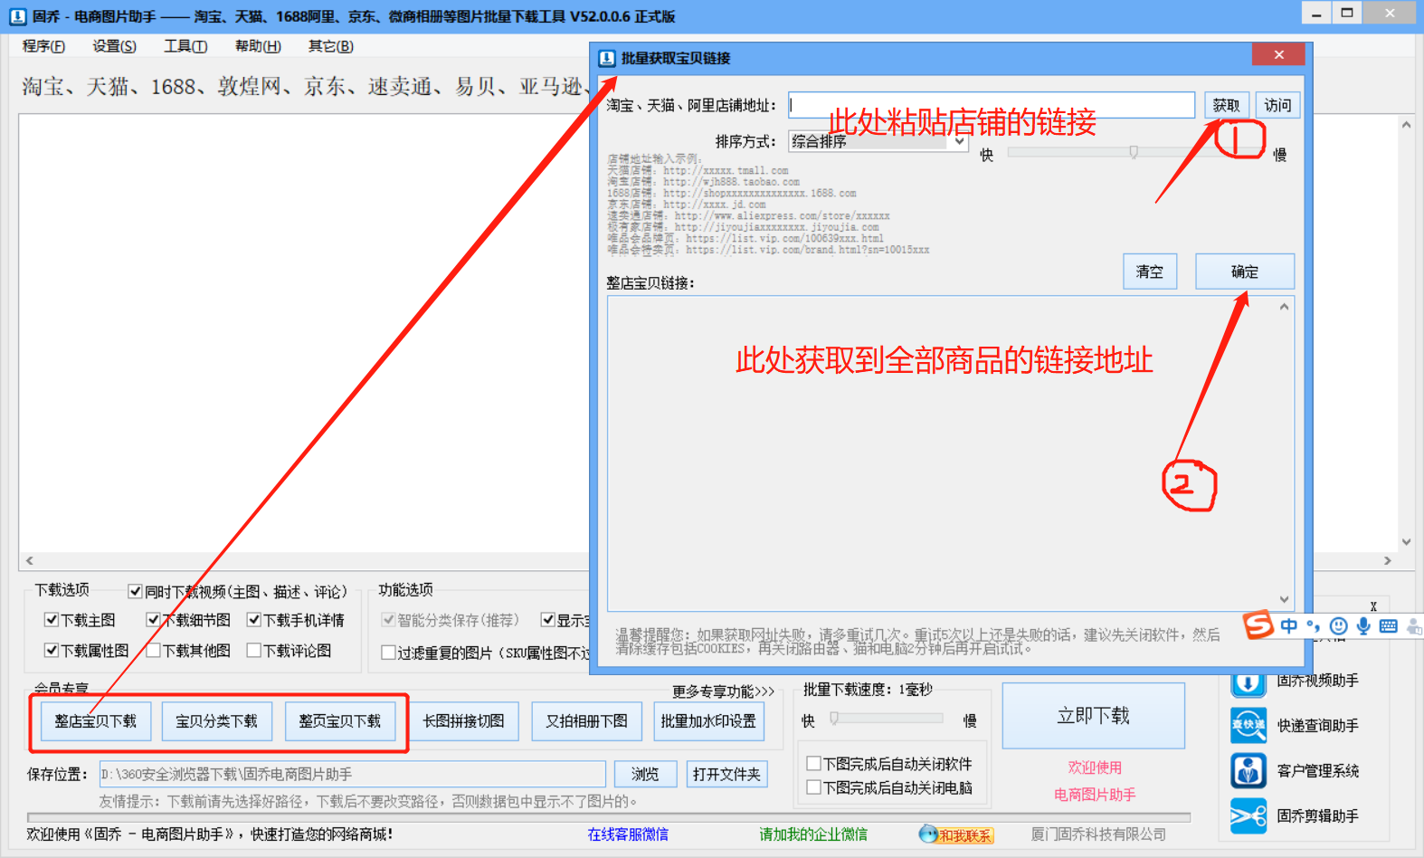Viewport: 1424px width, 858px height.
Task: Click the 立即下载 button
Action: (x=1094, y=716)
